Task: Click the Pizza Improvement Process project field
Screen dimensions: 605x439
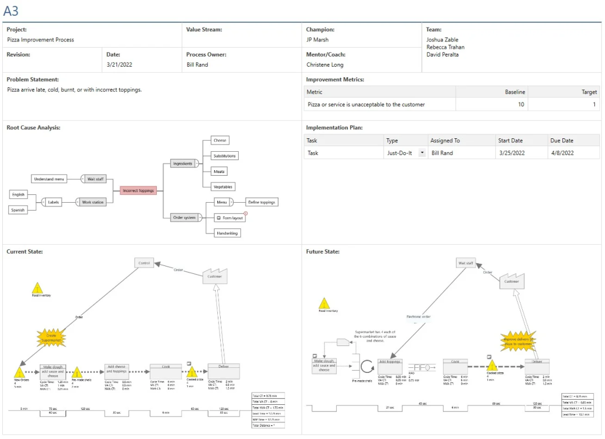Action: point(41,40)
